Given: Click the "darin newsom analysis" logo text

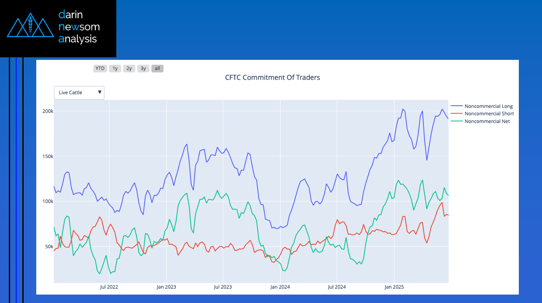Looking at the screenshot, I should point(79,27).
